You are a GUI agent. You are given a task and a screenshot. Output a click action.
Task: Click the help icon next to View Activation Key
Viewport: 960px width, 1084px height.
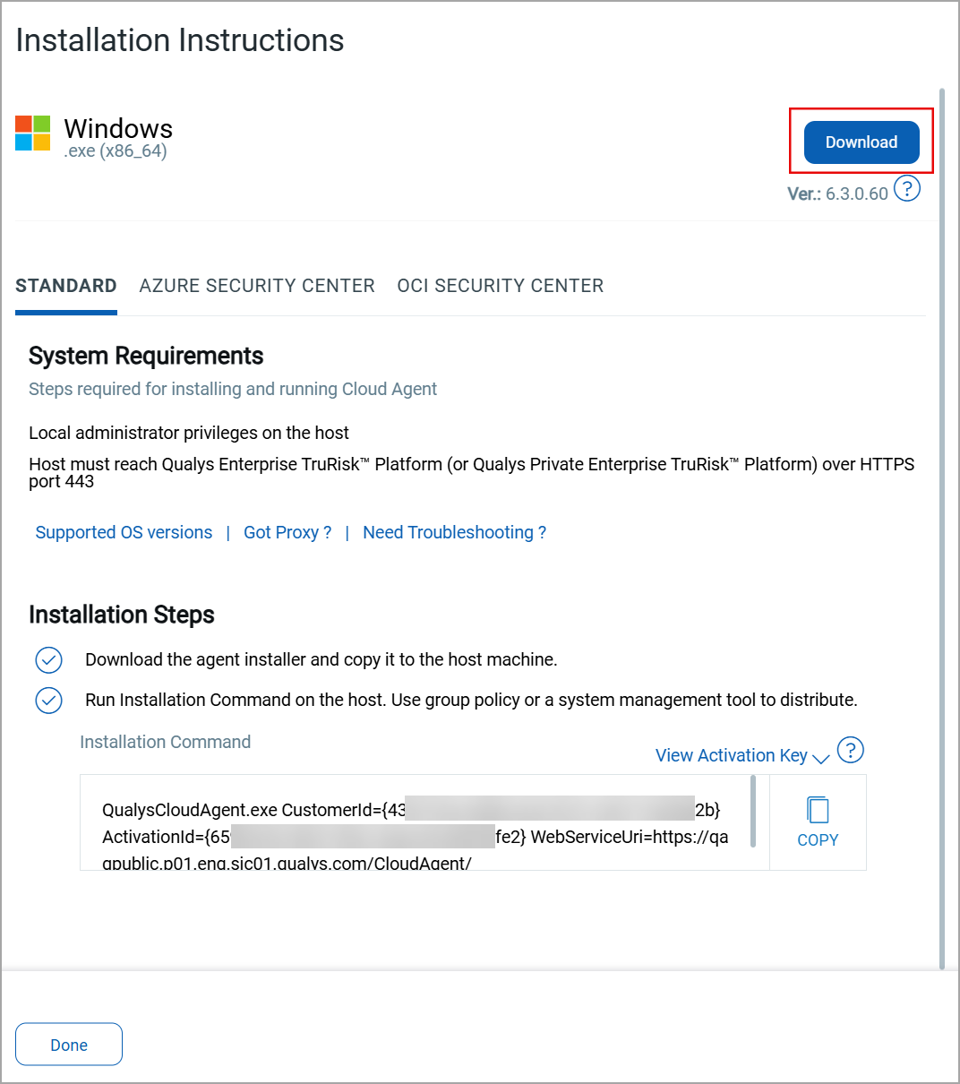coord(850,750)
